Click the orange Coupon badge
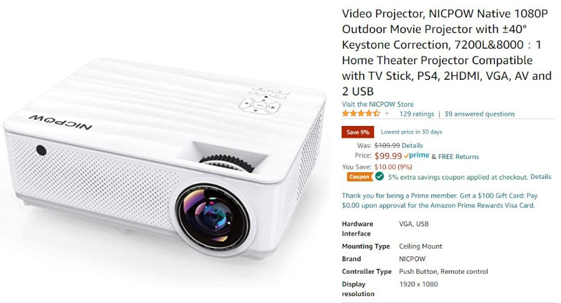This screenshot has width=561, height=303. 359,176
